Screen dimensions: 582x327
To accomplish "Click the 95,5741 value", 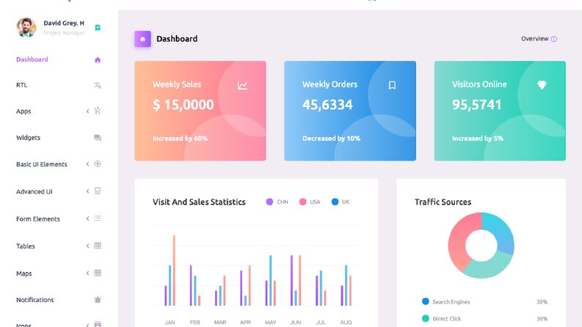I will [476, 105].
